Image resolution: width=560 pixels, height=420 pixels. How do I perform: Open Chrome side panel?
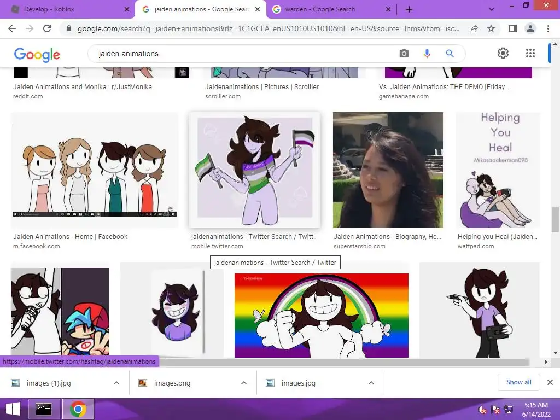[x=513, y=28]
